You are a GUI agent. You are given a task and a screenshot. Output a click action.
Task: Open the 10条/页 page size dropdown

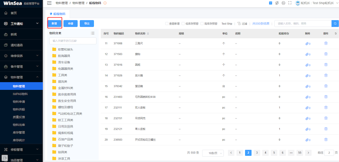click(213, 153)
